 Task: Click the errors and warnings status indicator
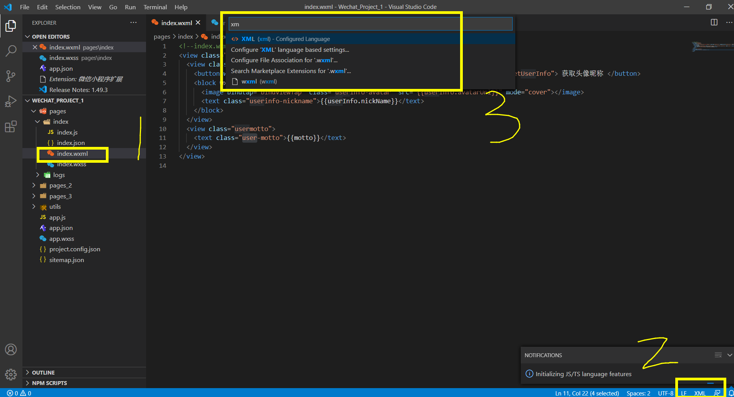click(19, 393)
